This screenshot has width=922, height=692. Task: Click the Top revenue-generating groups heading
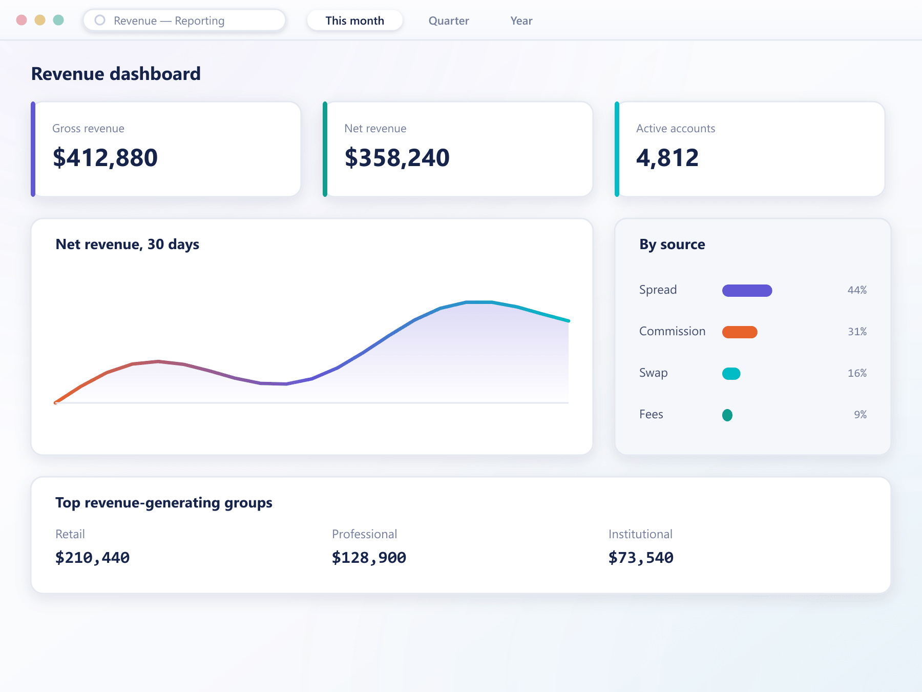pos(164,503)
